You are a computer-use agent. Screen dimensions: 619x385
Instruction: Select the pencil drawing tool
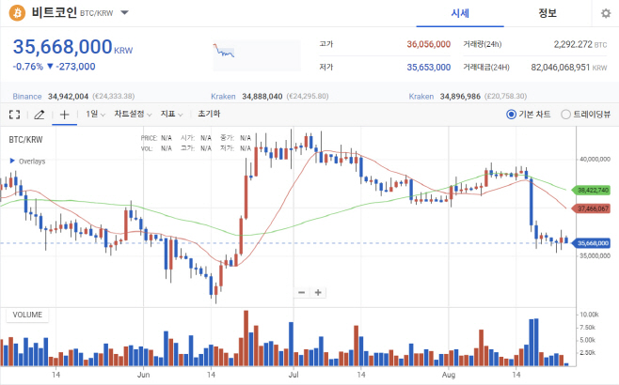click(x=40, y=115)
